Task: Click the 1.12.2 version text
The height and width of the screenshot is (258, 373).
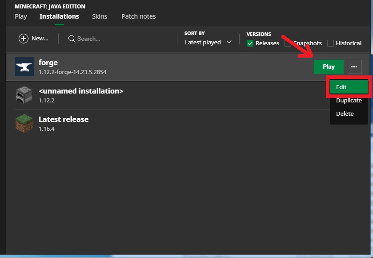Action: 47,101
